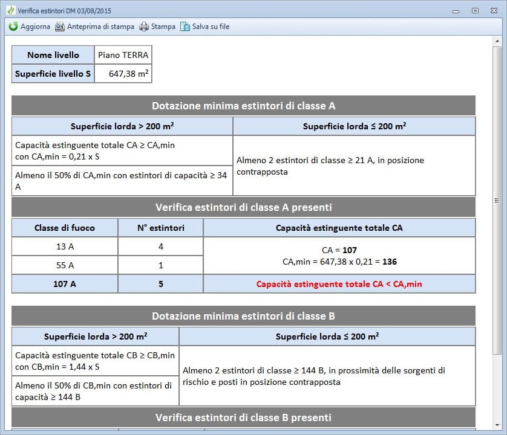Select the 13 A fire class row

point(64,246)
